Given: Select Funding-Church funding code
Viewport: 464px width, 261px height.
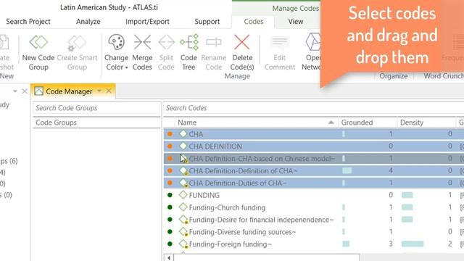Looking at the screenshot, I should pyautogui.click(x=314, y=207).
